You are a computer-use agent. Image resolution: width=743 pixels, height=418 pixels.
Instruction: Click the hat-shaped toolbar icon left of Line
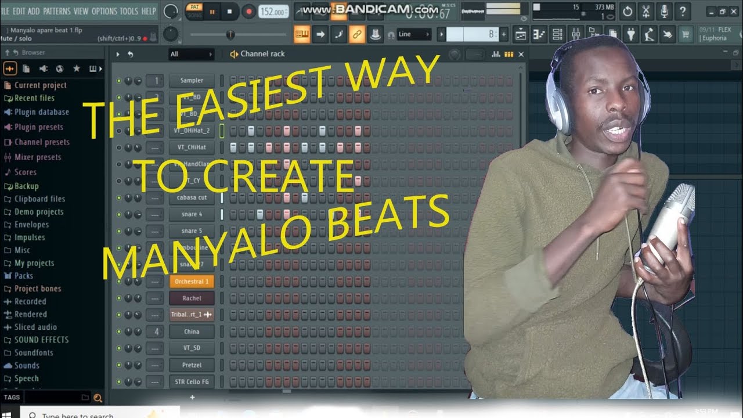376,34
